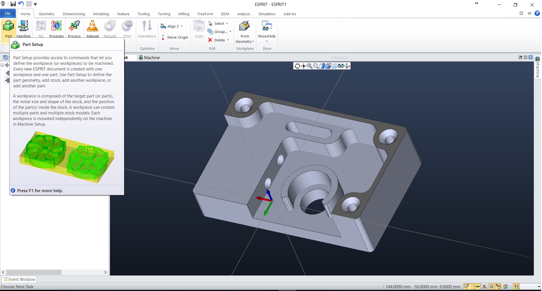
Task: Open the status bar combo box
Action: click(530, 286)
